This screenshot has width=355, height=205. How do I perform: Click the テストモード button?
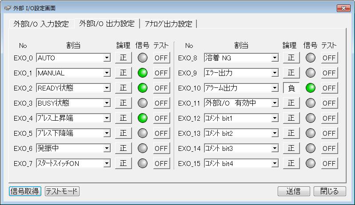62,191
